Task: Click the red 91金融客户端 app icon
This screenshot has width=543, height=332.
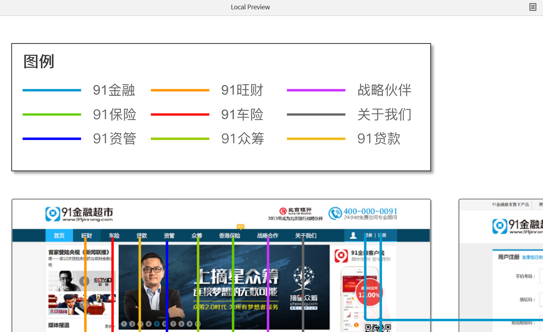Action: (x=341, y=255)
